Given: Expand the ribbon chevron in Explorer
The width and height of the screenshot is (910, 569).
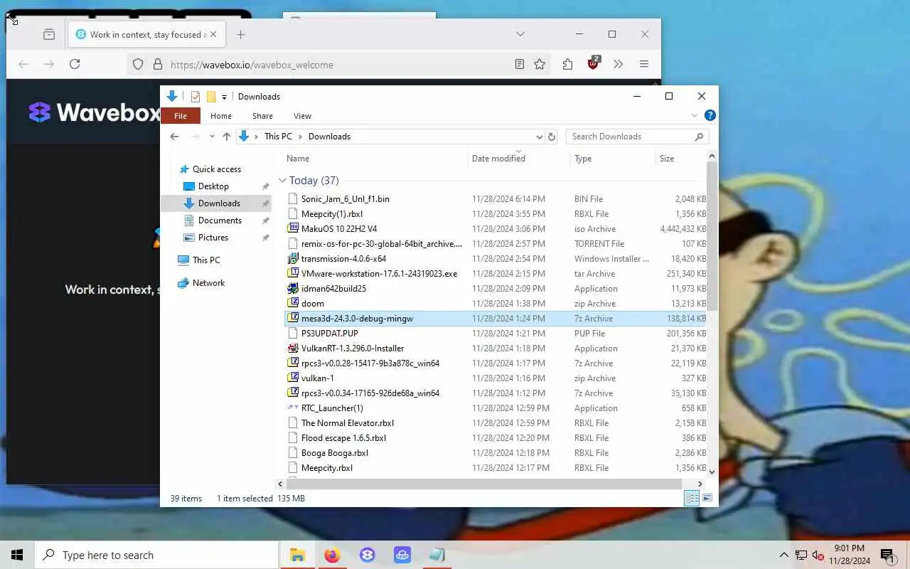Looking at the screenshot, I should pyautogui.click(x=695, y=115).
